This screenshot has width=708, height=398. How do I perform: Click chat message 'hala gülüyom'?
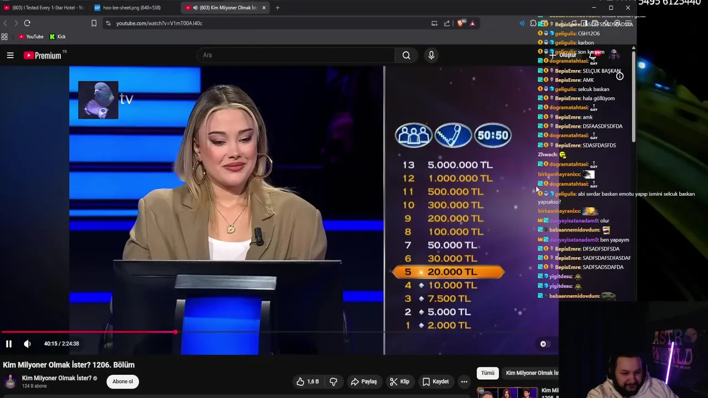click(x=598, y=98)
